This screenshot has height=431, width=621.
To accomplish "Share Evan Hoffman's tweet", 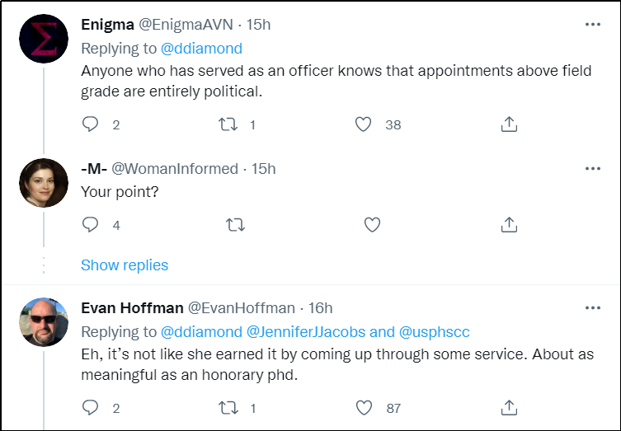I will (509, 407).
